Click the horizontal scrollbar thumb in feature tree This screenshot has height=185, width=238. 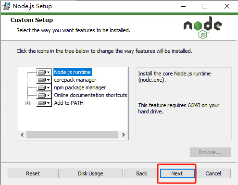[x=72, y=135]
